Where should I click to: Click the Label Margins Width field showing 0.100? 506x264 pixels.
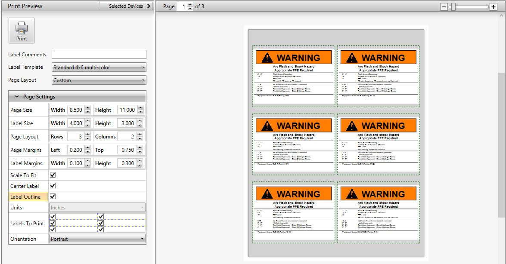76,163
